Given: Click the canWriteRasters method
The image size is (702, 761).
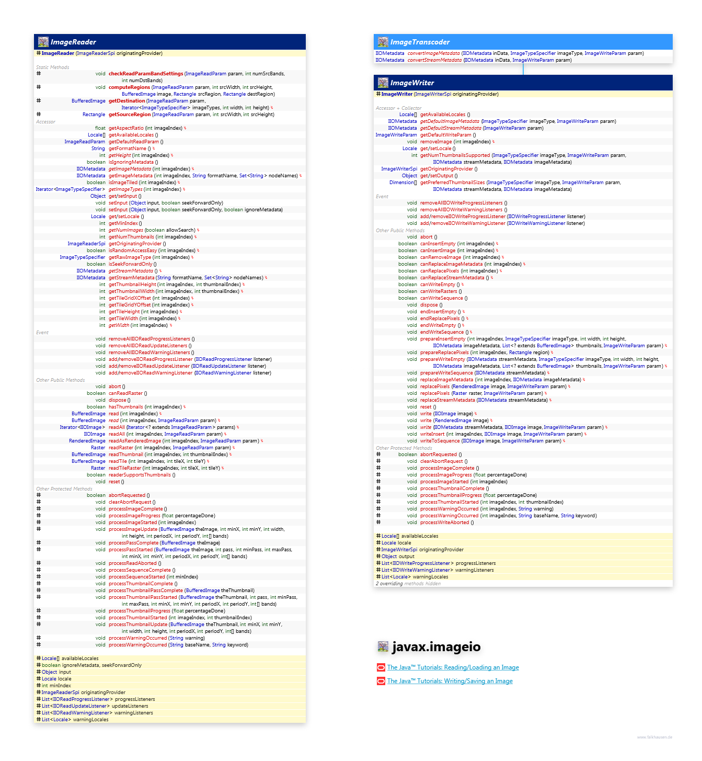Looking at the screenshot, I should [439, 291].
